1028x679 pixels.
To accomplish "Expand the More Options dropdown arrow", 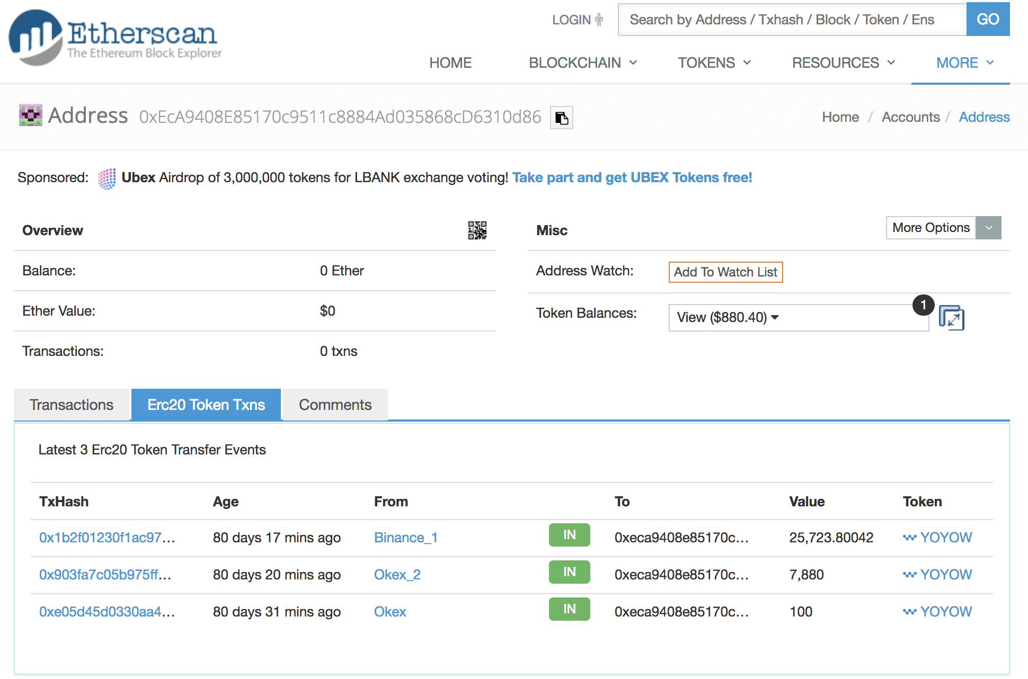I will [988, 228].
